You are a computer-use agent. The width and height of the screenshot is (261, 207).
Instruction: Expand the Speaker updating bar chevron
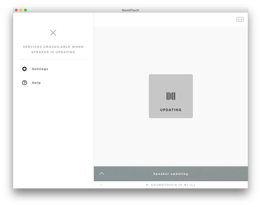tap(102, 174)
